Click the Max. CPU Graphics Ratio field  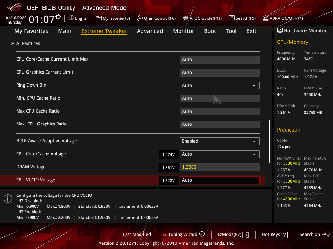[x=220, y=124]
